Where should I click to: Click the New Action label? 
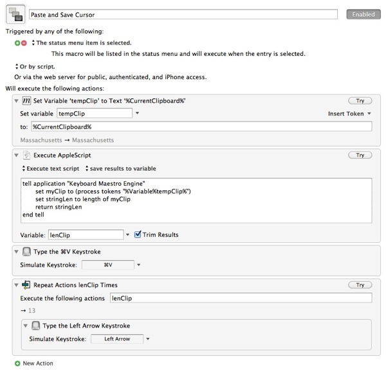(38, 364)
